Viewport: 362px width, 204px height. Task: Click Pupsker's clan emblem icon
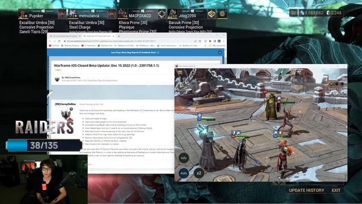tap(62, 14)
